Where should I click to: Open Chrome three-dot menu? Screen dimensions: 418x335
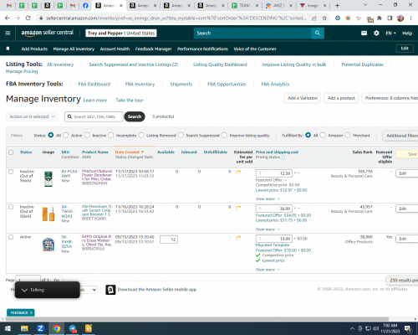[x=411, y=18]
